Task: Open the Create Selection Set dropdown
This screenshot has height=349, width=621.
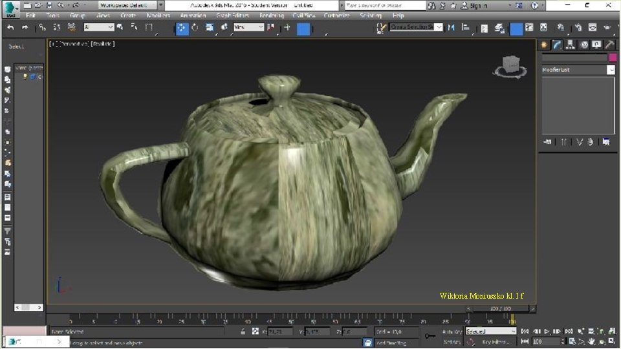Action: tap(439, 27)
